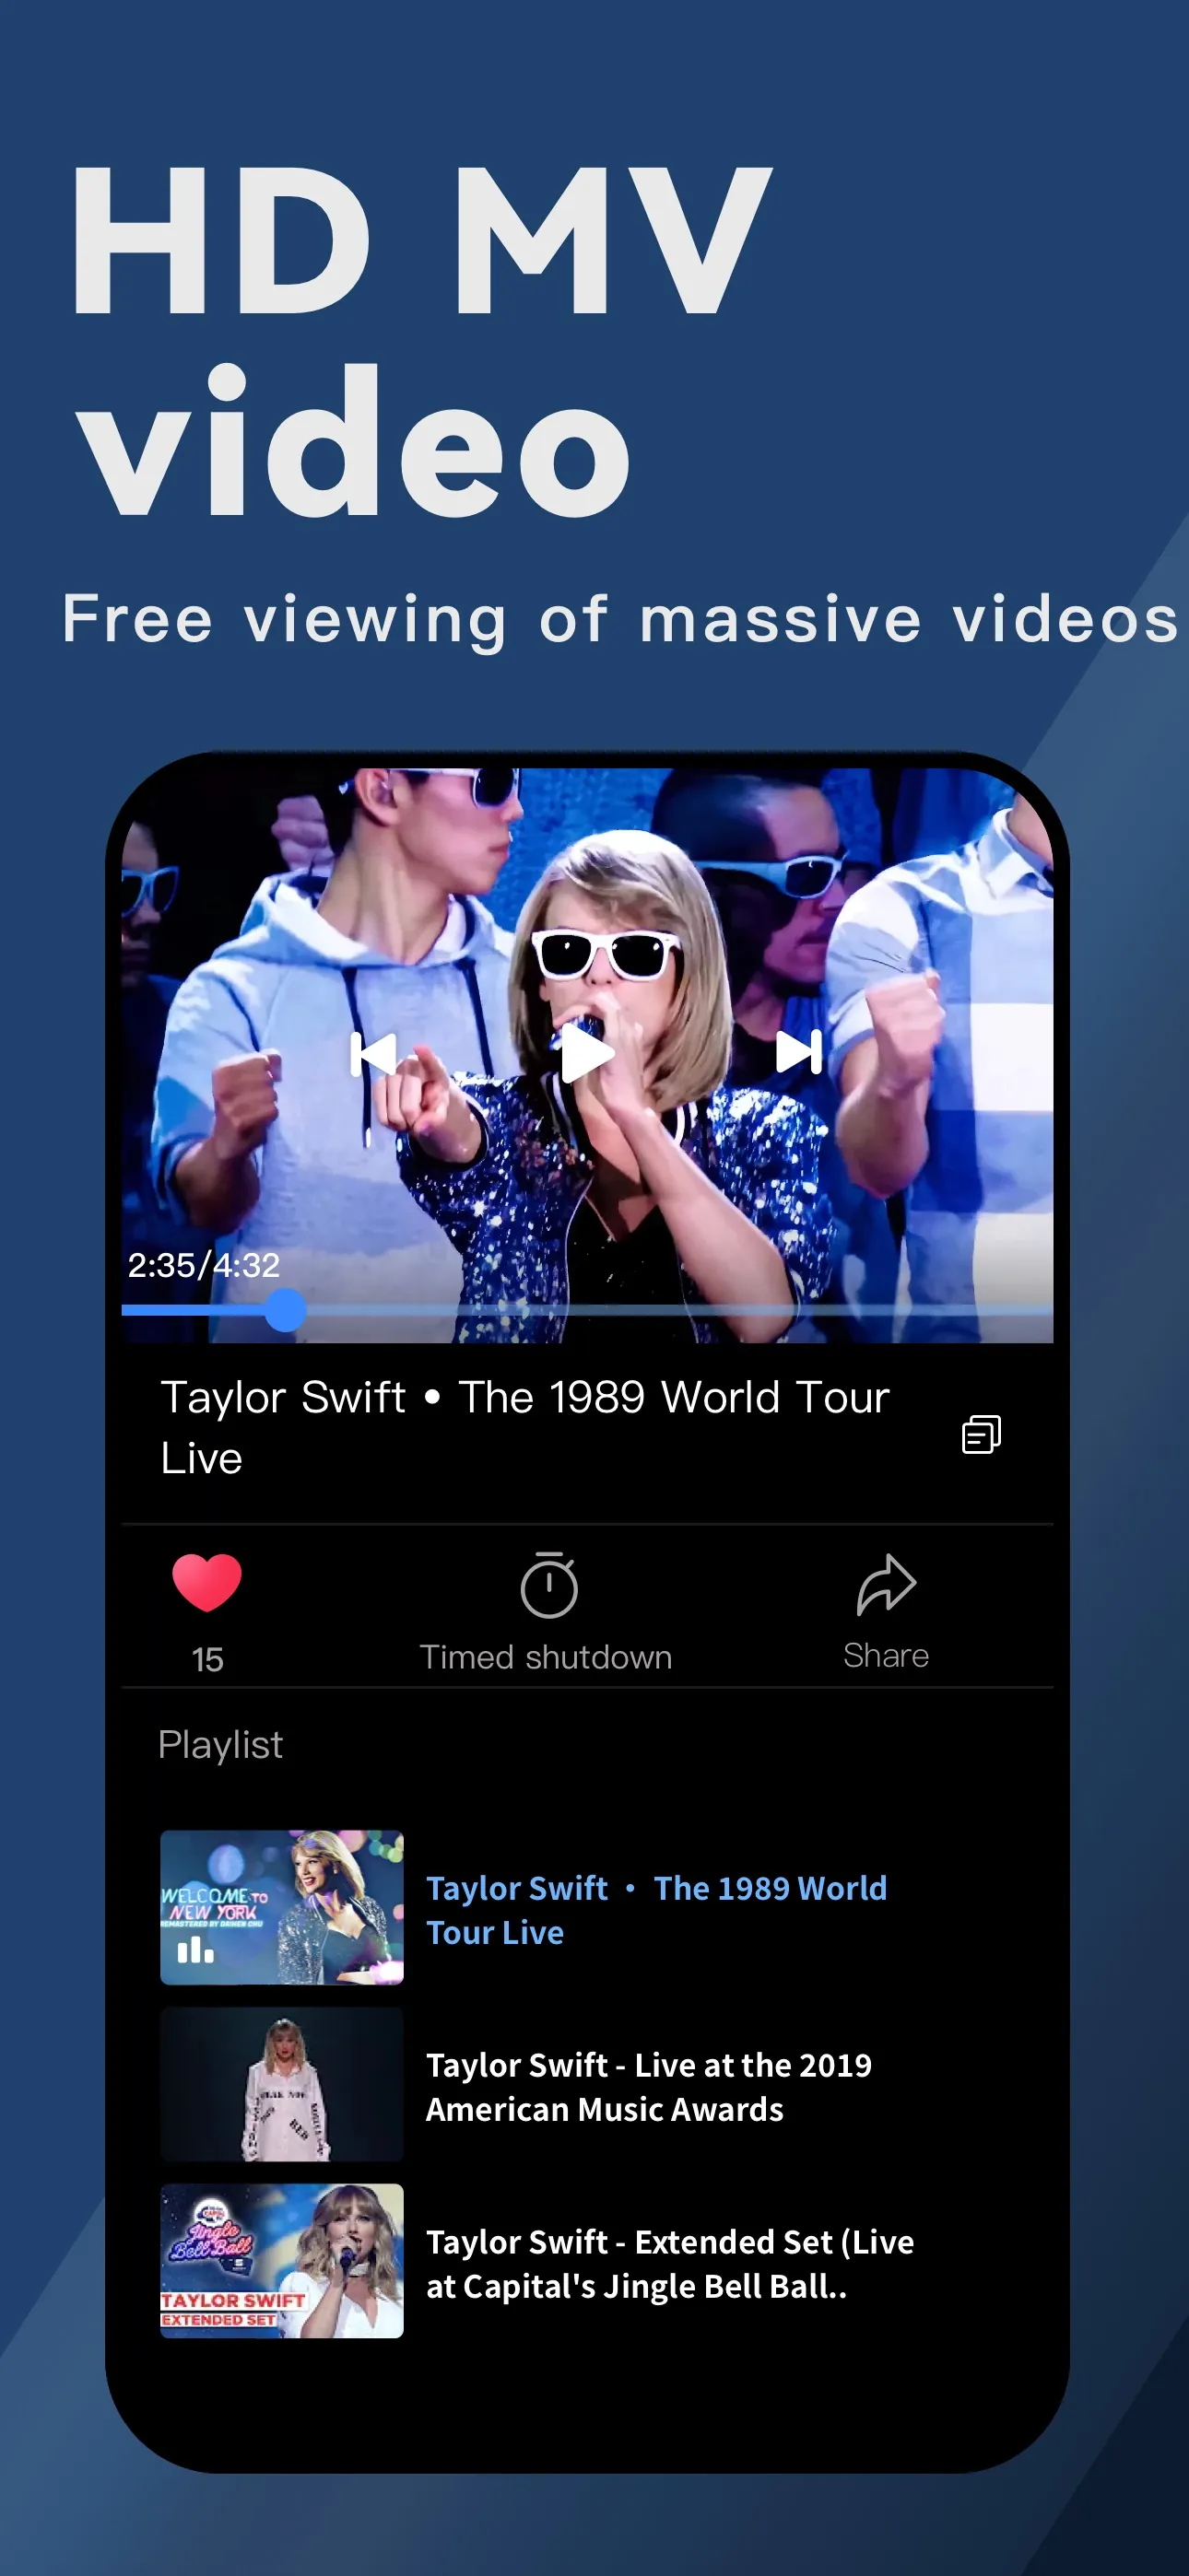Click the 2:35/4:32 playback time
The width and height of the screenshot is (1189, 2576).
click(203, 1265)
